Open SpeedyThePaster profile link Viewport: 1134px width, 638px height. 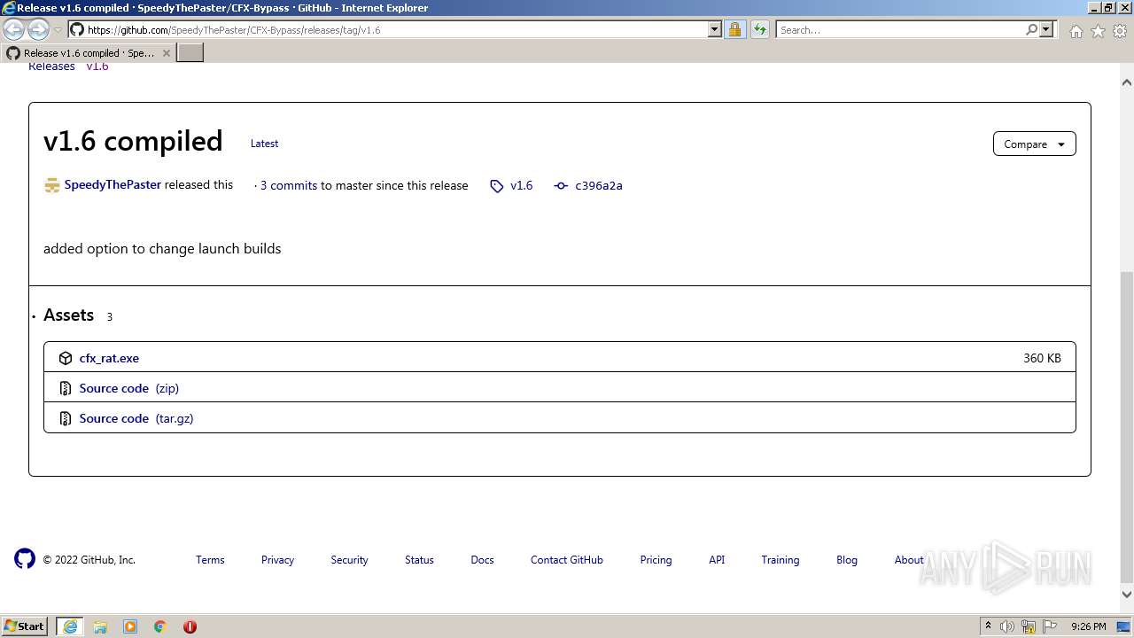(x=113, y=185)
